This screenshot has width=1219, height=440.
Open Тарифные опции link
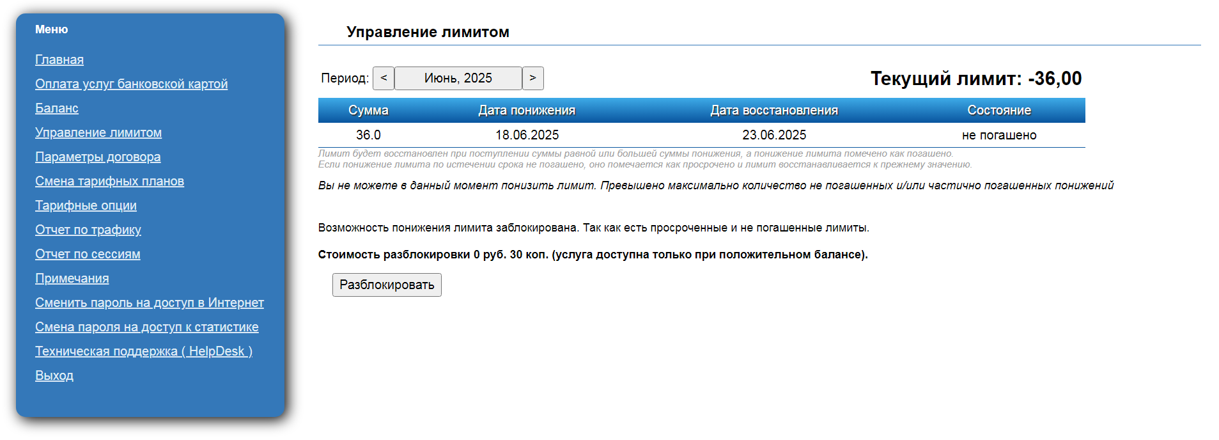click(86, 205)
